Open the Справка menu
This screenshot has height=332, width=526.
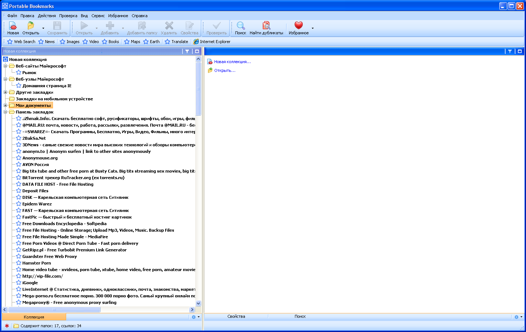[x=140, y=16]
